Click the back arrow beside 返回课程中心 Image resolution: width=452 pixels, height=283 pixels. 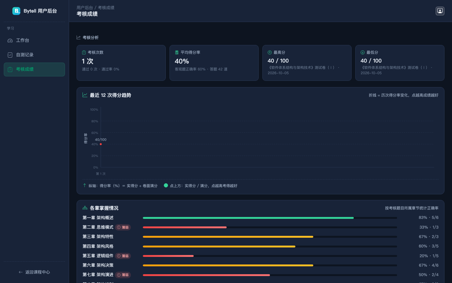[x=21, y=272]
